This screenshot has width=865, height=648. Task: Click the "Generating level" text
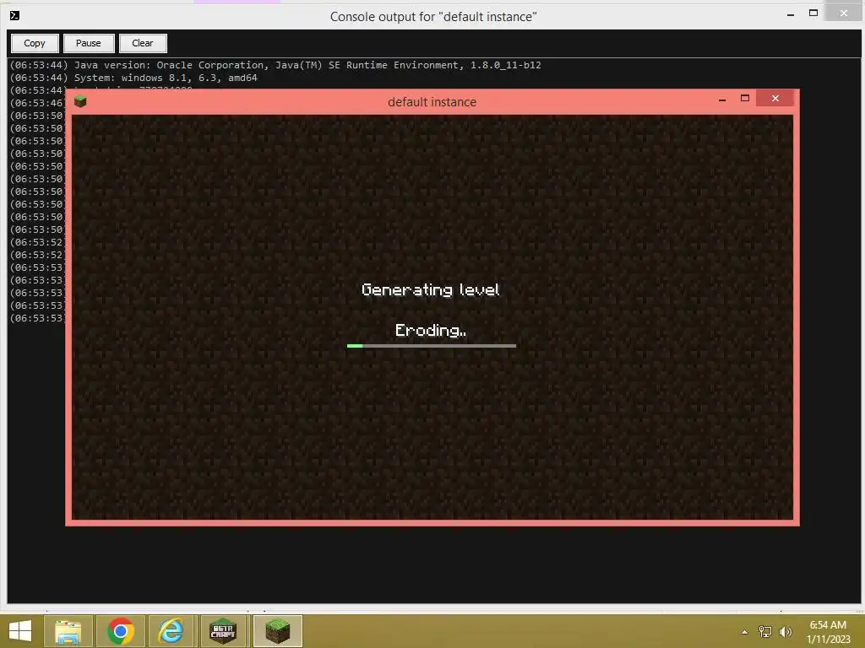pos(430,290)
